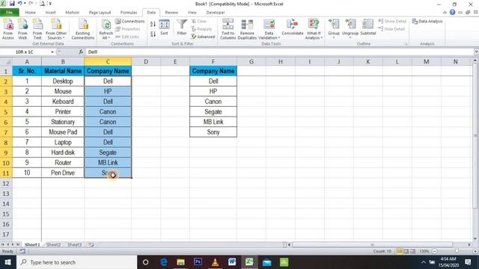Viewport: 479px width, 269px height.
Task: Click Insert Worksheet tab icon
Action: point(91,244)
